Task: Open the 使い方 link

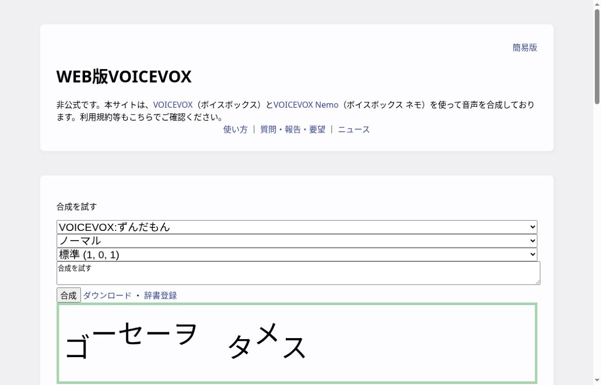Action: click(x=235, y=129)
